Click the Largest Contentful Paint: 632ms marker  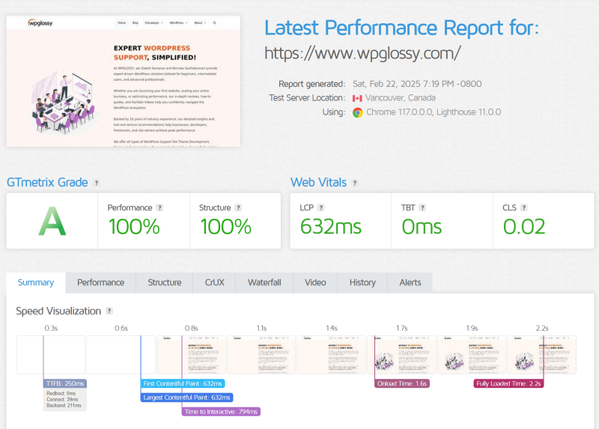point(186,398)
